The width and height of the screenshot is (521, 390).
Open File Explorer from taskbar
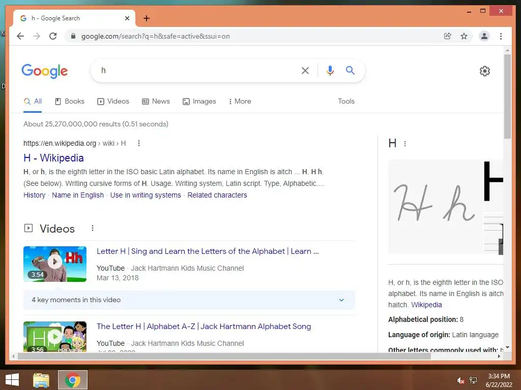pos(41,380)
